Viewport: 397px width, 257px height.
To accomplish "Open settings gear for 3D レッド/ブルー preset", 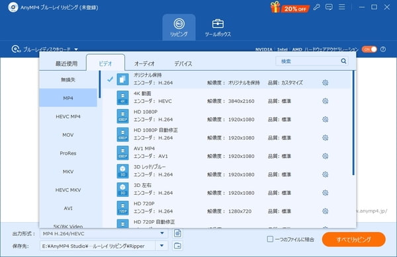I will click(x=326, y=174).
